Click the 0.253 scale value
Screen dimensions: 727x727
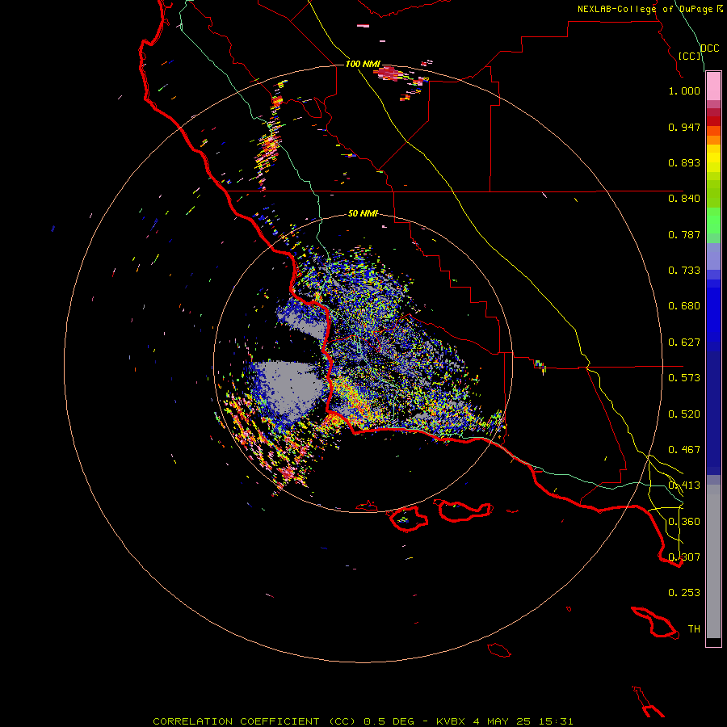[684, 593]
